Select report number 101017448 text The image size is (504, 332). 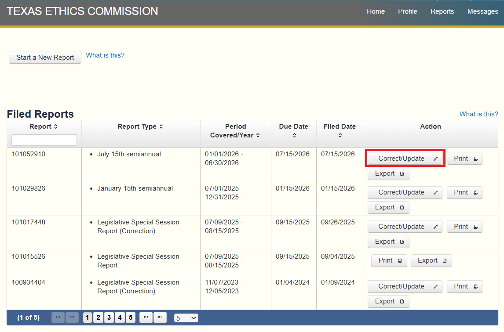click(x=28, y=222)
